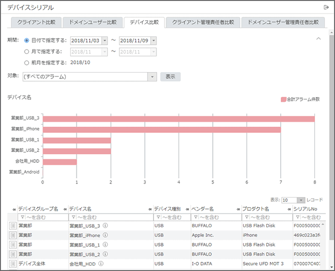
Task: Click the 営業部_USB_1 chart bar
Action: 77,140
